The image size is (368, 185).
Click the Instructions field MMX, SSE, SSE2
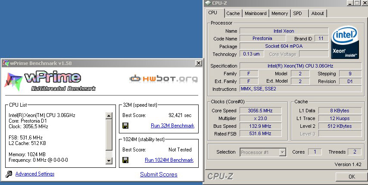[x=300, y=89]
